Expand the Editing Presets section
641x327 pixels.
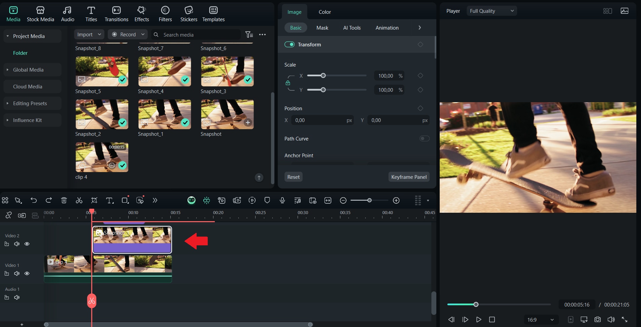coord(7,103)
